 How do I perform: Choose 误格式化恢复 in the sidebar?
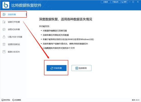tap(13, 29)
